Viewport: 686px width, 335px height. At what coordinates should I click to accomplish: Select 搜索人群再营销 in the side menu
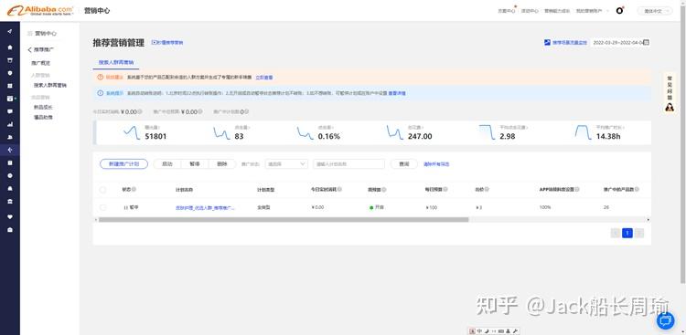[x=50, y=85]
